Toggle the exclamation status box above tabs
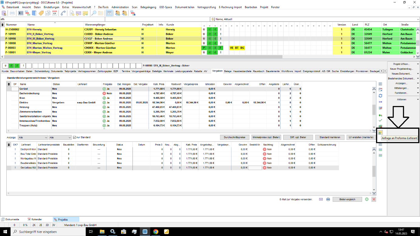The image size is (420, 236). coord(23,65)
